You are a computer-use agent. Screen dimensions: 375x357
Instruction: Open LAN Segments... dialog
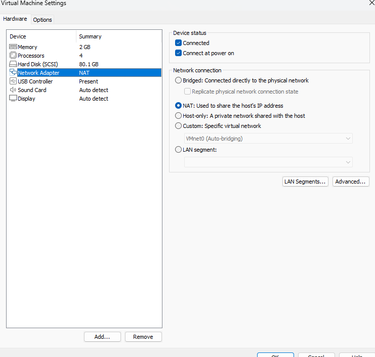point(305,182)
